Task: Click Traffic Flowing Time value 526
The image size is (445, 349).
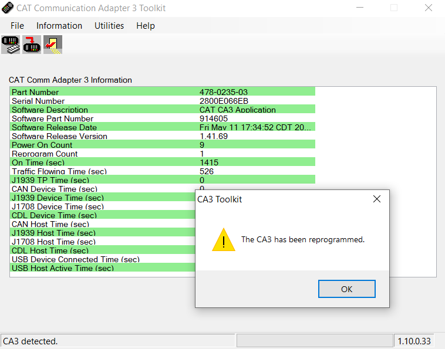Action: 207,171
